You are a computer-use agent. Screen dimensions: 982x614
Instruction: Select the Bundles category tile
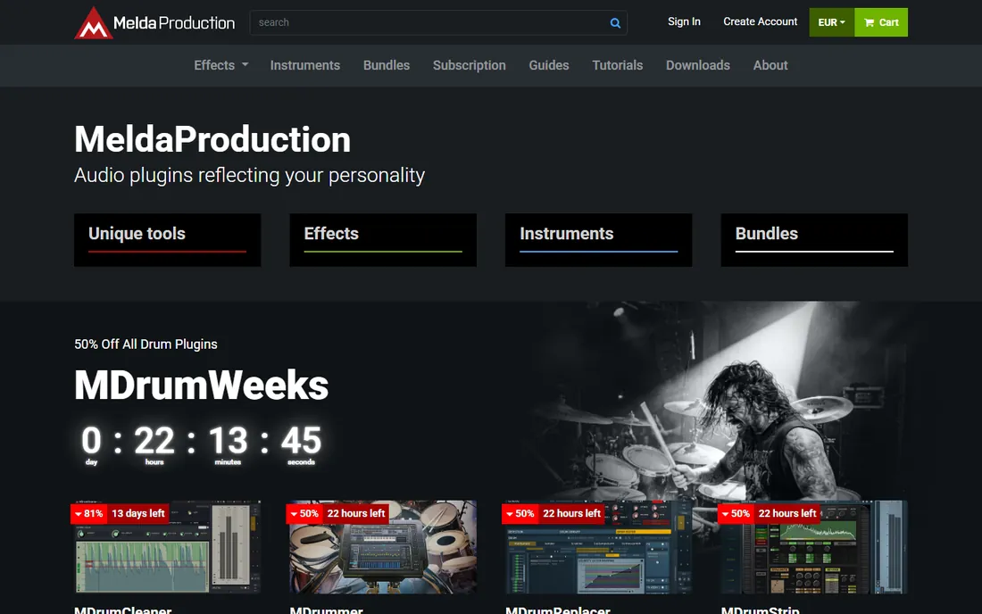pos(814,240)
